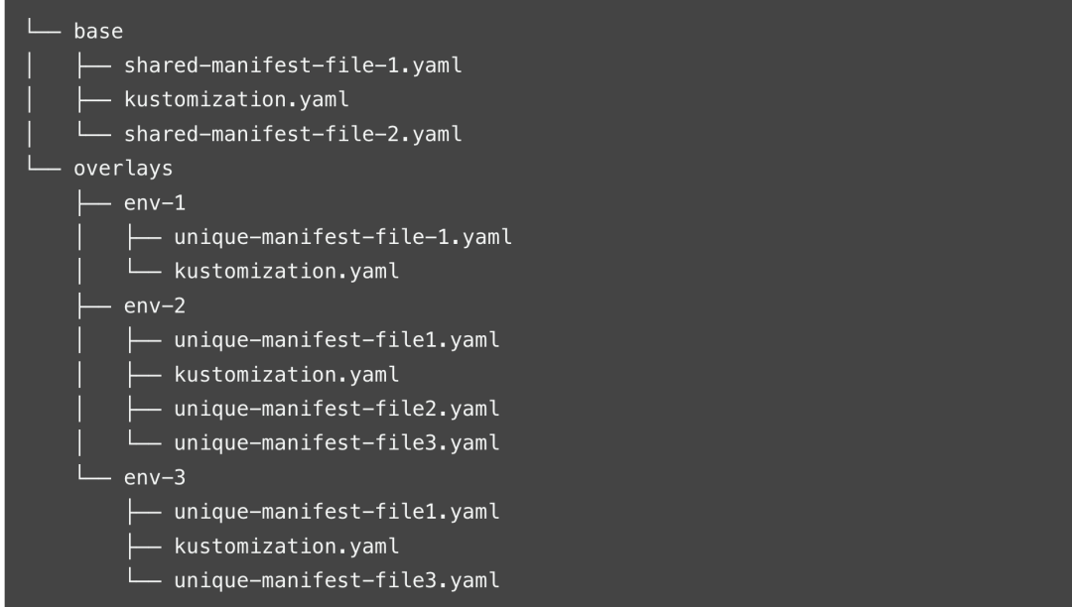1072x607 pixels.
Task: Click the overlays folder name
Action: click(123, 169)
